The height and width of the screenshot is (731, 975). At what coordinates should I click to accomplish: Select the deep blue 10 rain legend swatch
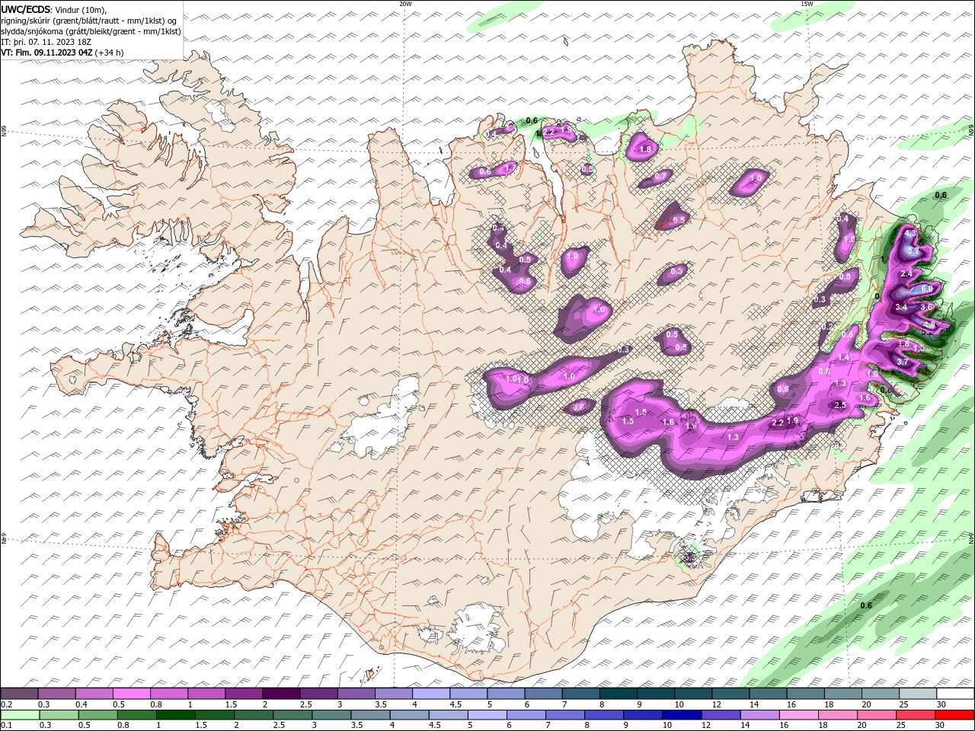coord(682,715)
